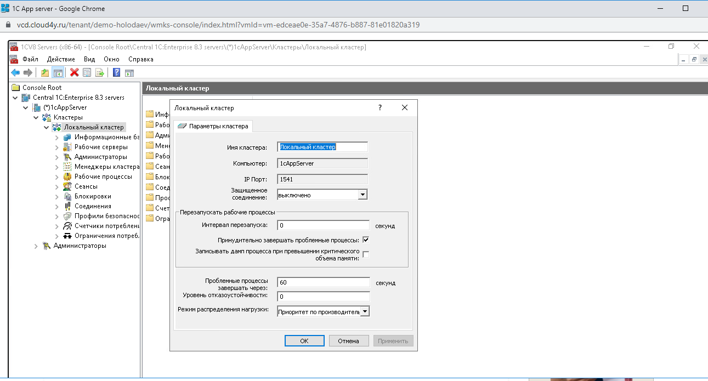Click the Console Root folder icon
The image size is (708, 381).
(16, 88)
